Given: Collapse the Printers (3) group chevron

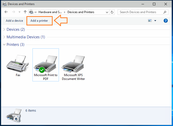Looking at the screenshot, I should [4, 45].
